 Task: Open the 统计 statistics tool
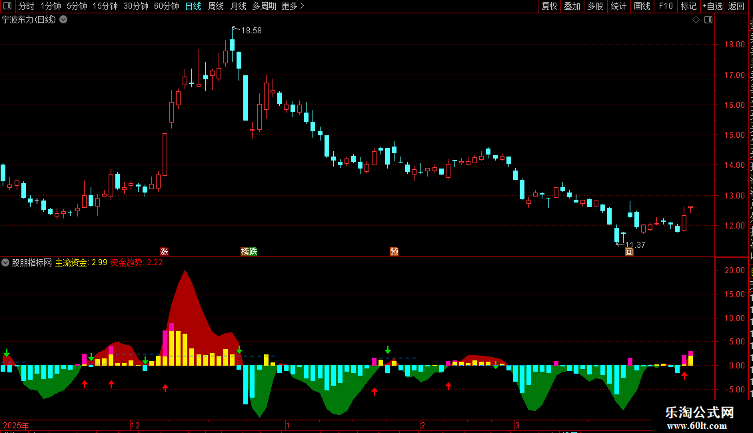(x=618, y=6)
